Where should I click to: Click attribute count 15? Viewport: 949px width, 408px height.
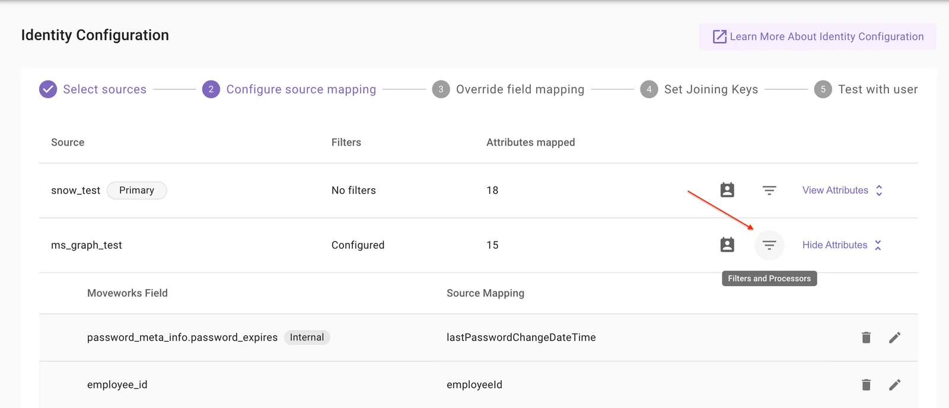tap(492, 245)
